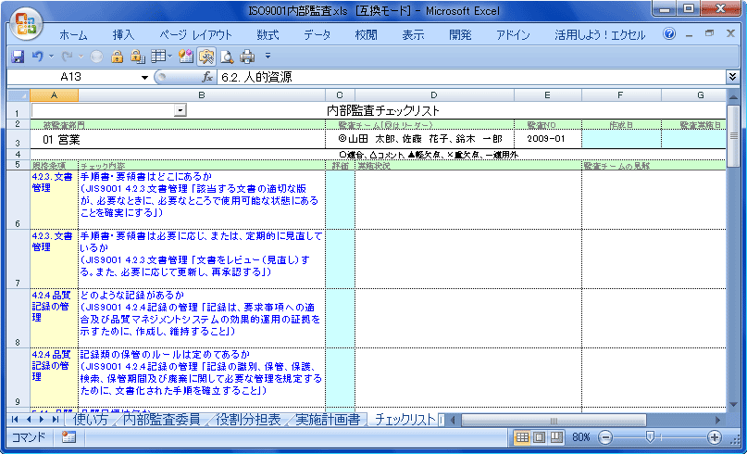This screenshot has width=747, height=454.
Task: Select cell with 01 営業
Action: [178, 139]
